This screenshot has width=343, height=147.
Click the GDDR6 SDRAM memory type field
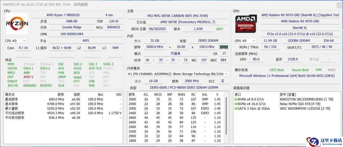point(299,41)
